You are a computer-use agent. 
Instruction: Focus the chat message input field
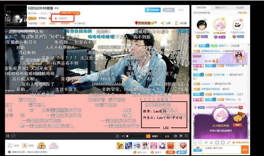[222, 150]
